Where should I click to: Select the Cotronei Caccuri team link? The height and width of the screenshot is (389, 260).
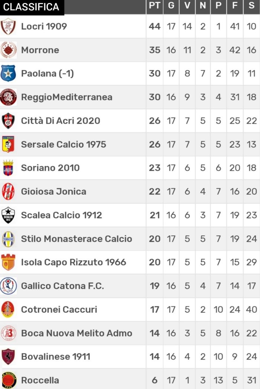tap(59, 309)
